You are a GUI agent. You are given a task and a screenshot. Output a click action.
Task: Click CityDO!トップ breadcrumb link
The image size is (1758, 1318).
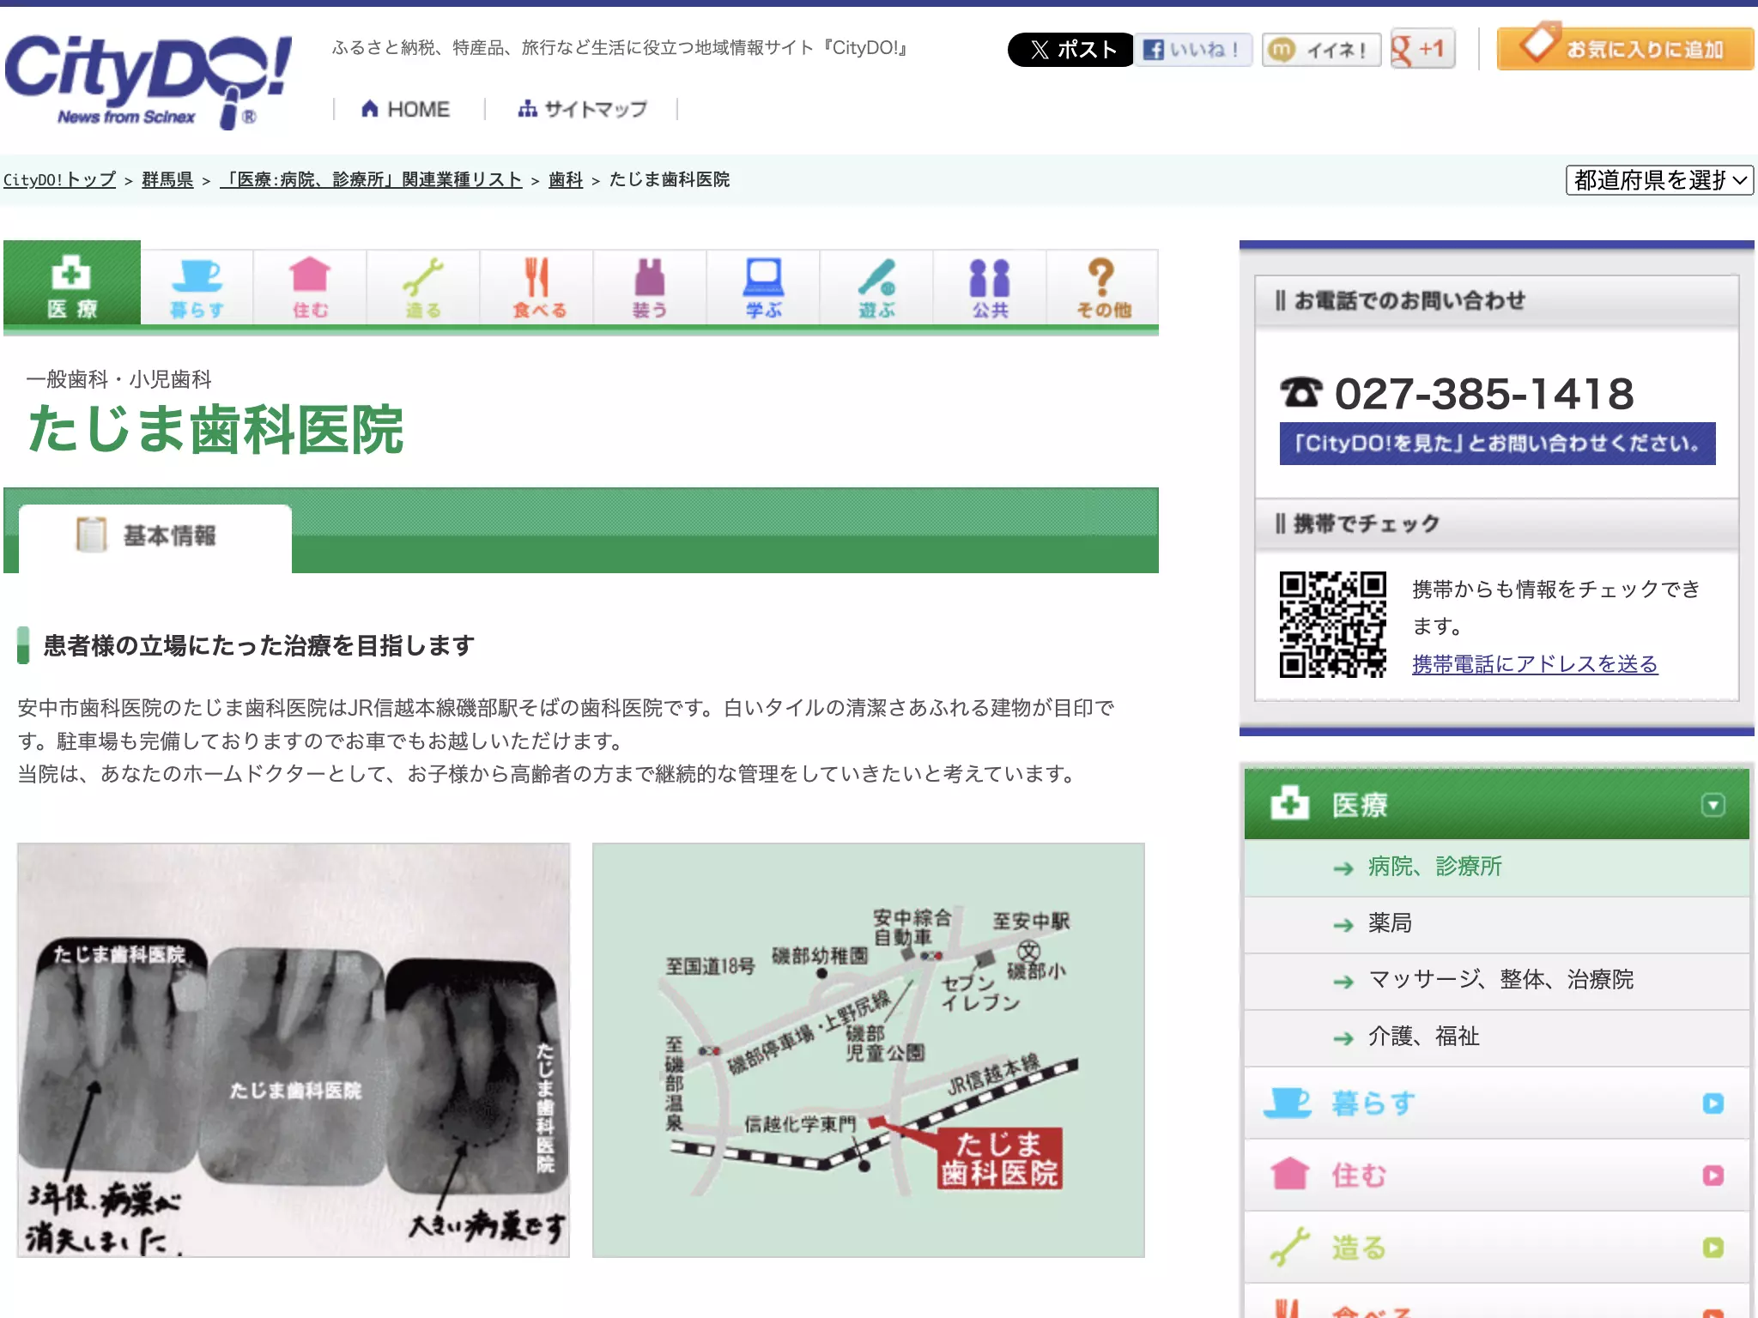point(59,179)
